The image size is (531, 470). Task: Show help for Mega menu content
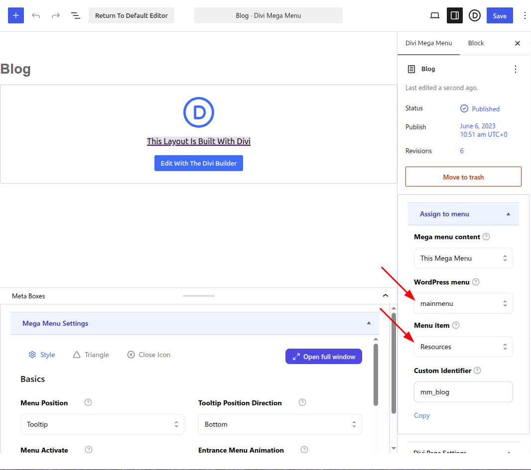[x=486, y=237]
